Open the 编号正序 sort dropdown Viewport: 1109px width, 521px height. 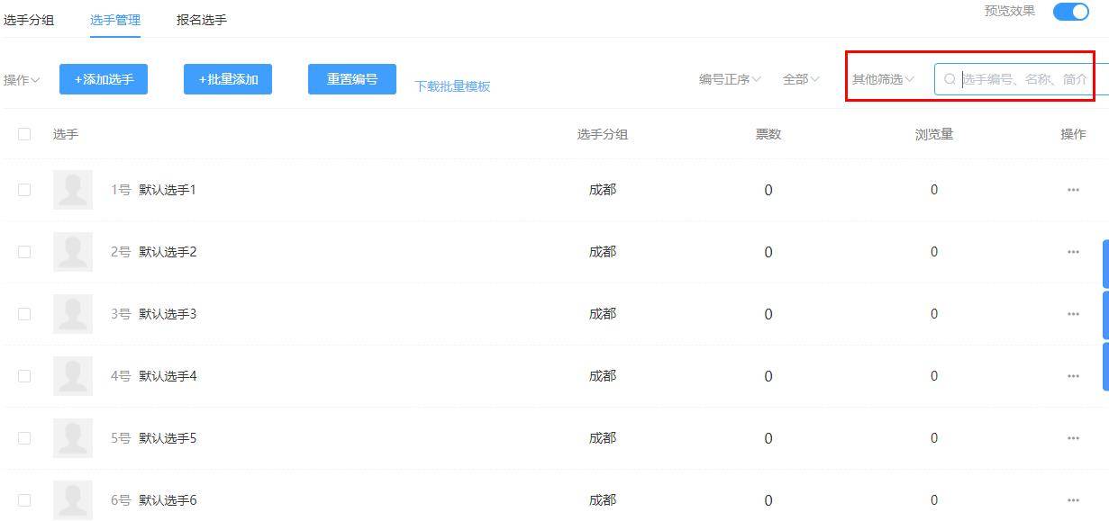(x=731, y=79)
